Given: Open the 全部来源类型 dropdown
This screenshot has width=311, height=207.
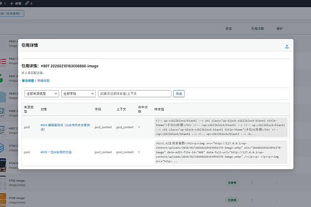Looking at the screenshot, I should coord(40,94).
